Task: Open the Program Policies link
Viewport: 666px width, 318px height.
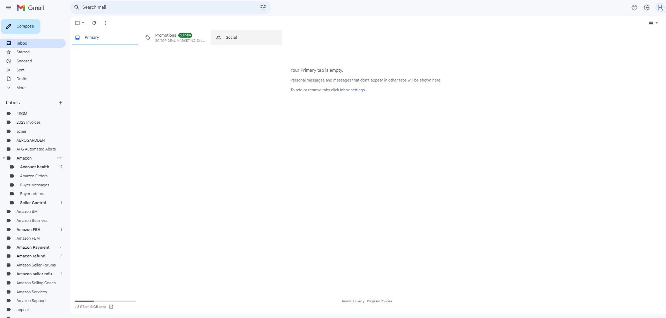Action: 380,301
